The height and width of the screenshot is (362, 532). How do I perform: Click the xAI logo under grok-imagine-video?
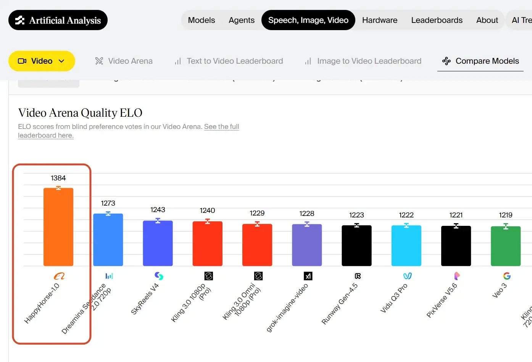click(308, 276)
